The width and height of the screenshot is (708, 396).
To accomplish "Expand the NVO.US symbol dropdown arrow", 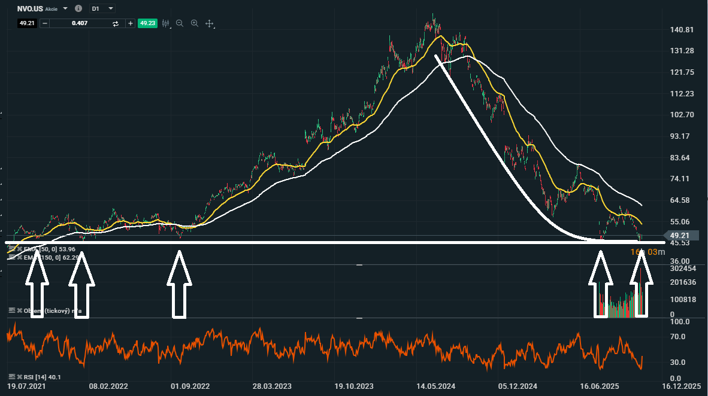I will 65,9.
